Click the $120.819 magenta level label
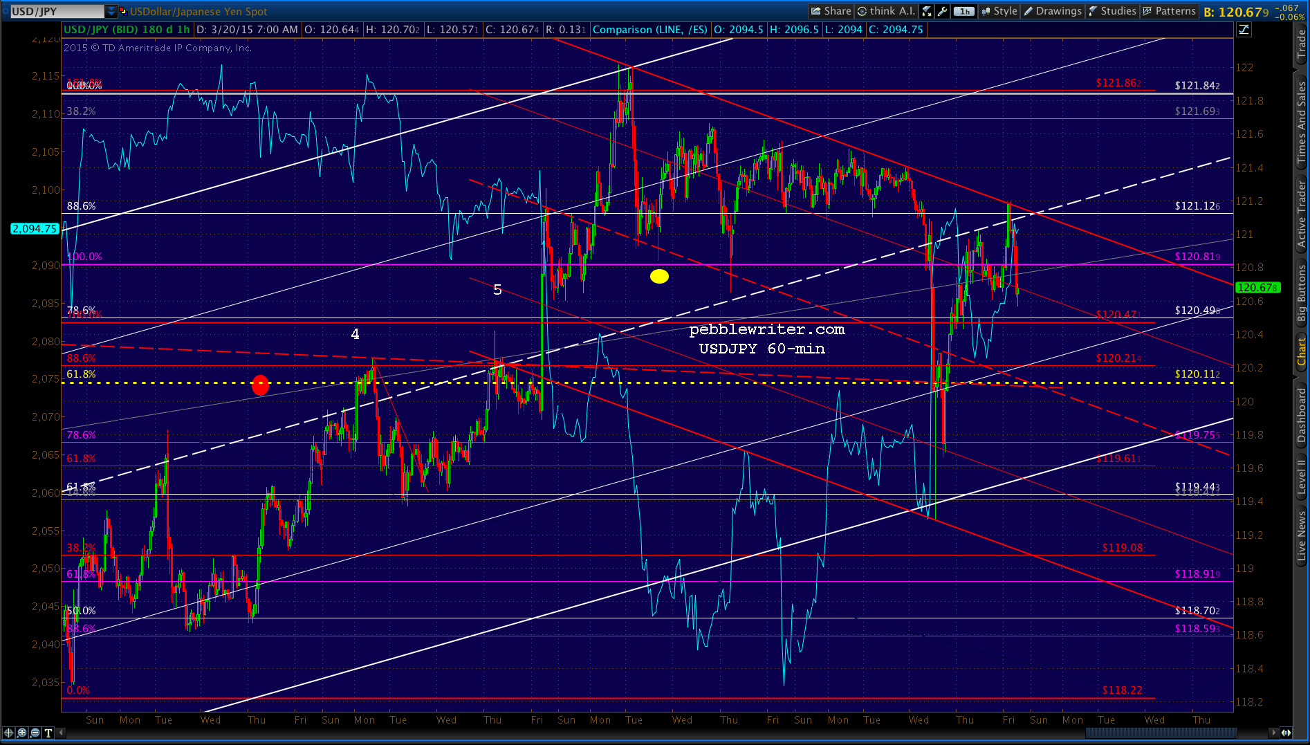Viewport: 1310px width, 745px height. coord(1197,257)
